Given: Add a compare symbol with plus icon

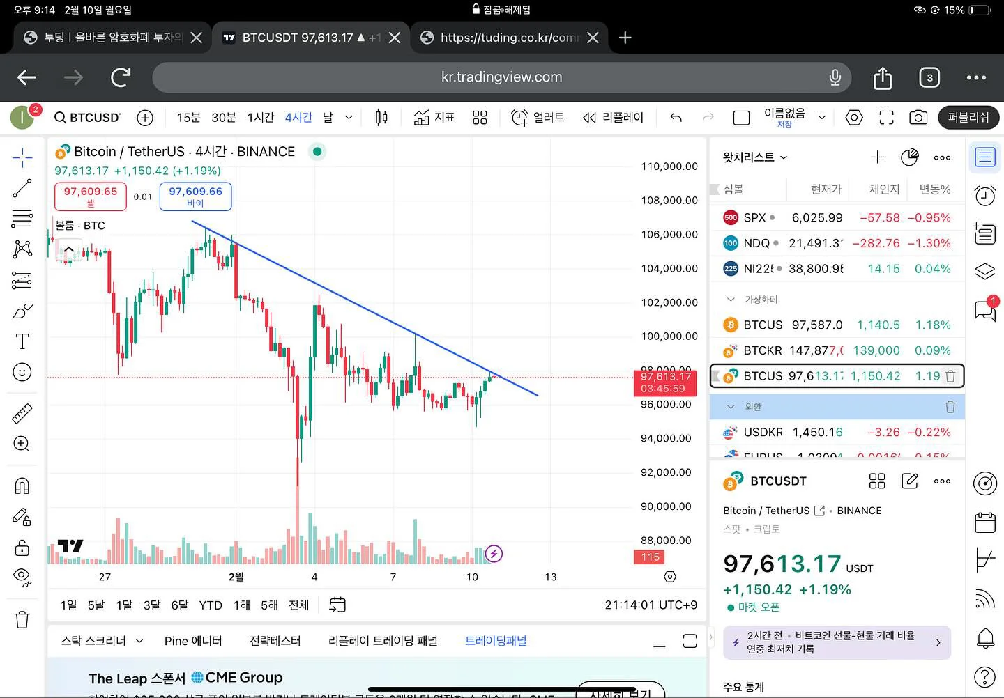Looking at the screenshot, I should coord(145,118).
